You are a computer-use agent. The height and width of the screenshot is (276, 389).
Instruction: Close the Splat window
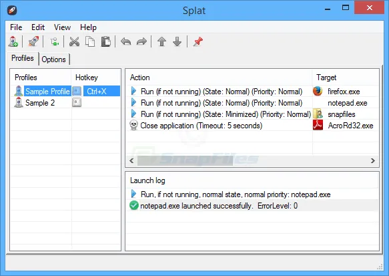[x=370, y=8]
